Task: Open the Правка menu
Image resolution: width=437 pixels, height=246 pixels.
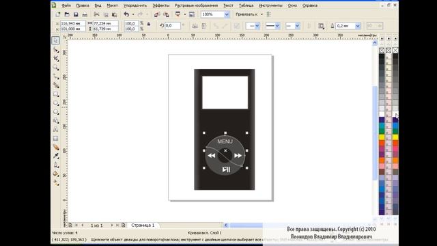Action: (83, 5)
